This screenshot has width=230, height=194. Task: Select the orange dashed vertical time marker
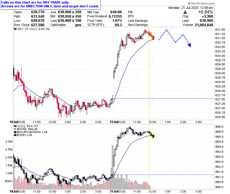tap(149, 73)
